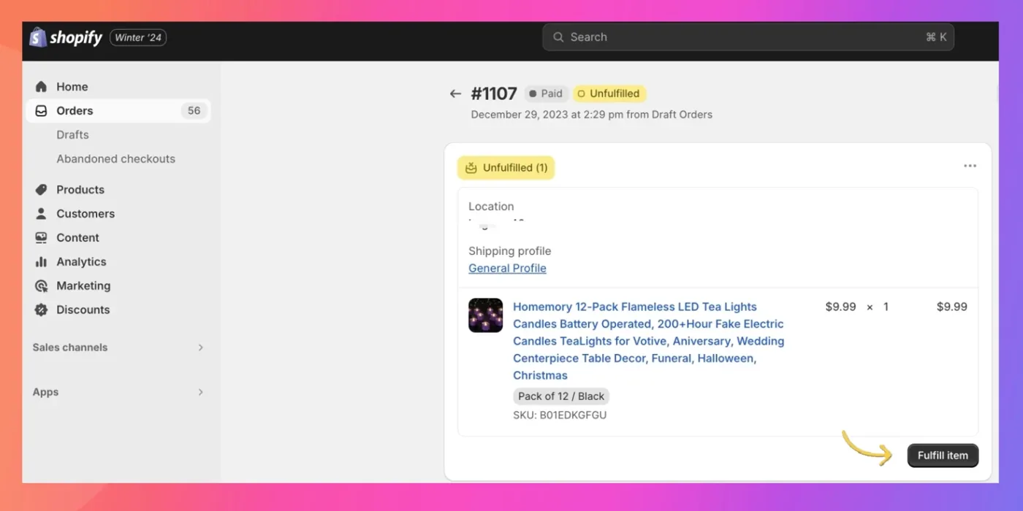Click the Discounts percent badge icon
The width and height of the screenshot is (1023, 511).
42,310
